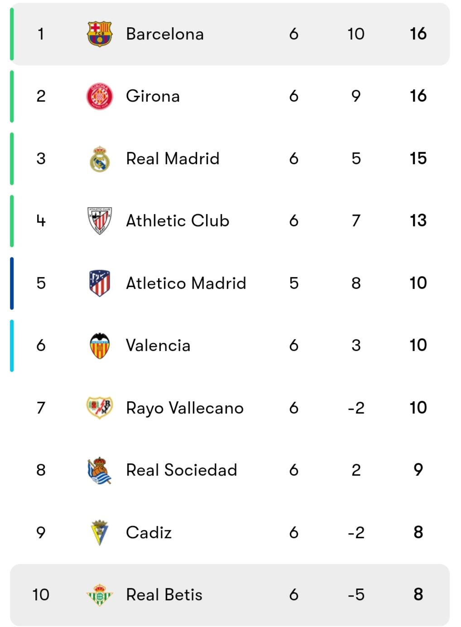
Task: Click Valencia's rank number 6
Action: [x=41, y=345]
